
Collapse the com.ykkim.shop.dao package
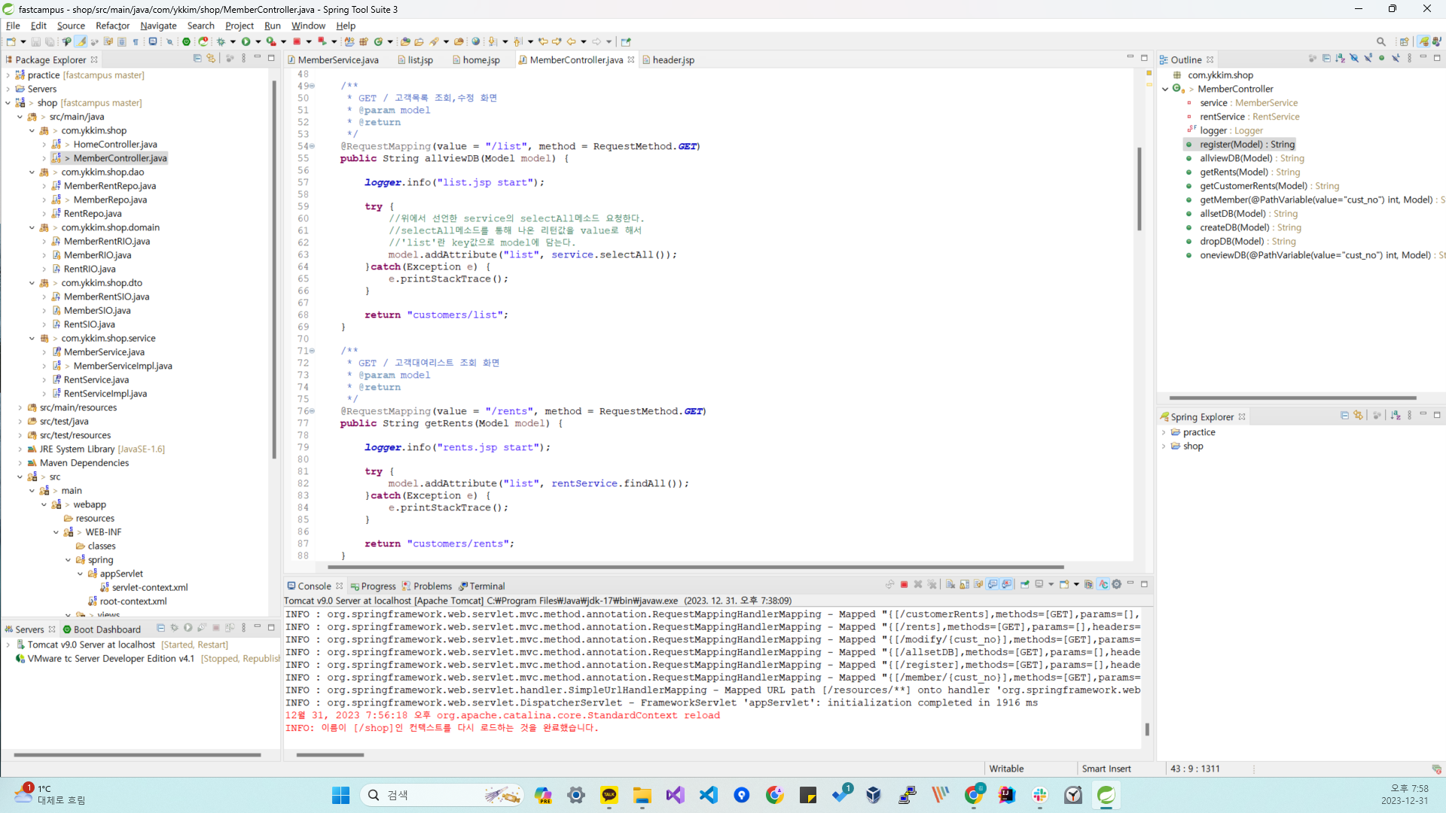point(32,172)
